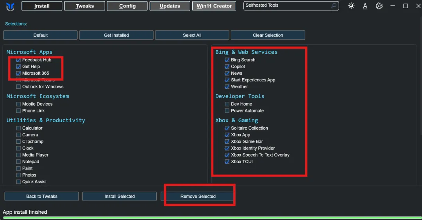Go Back to Tweaks
Image resolution: width=422 pixels, height=220 pixels.
click(x=42, y=196)
